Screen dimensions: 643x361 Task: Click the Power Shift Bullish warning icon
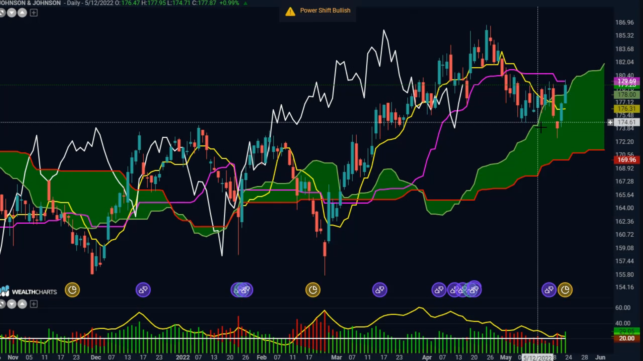click(290, 12)
